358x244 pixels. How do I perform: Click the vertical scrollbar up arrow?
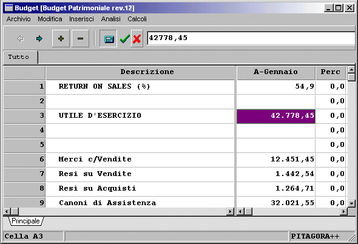click(x=351, y=70)
